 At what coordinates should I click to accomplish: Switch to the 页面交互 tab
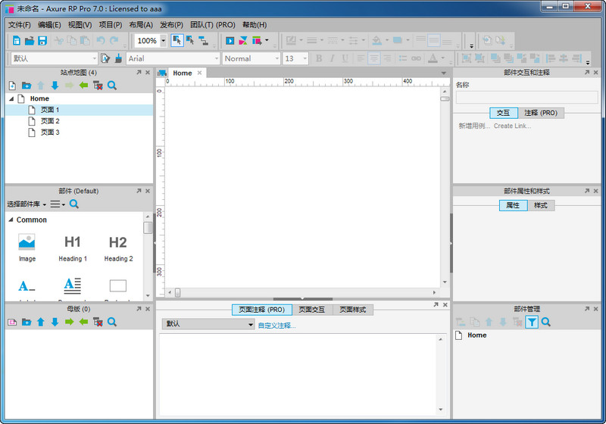(312, 310)
